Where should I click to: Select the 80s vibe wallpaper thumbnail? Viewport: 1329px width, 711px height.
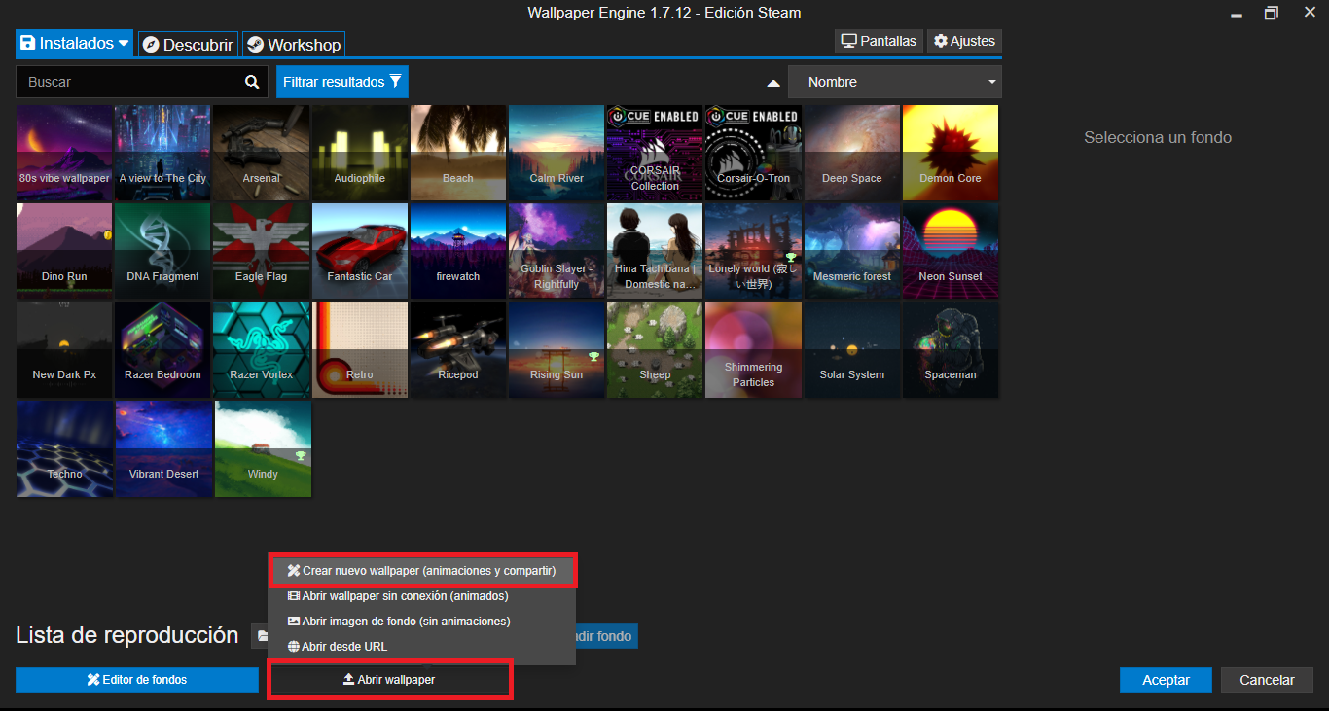tap(64, 154)
